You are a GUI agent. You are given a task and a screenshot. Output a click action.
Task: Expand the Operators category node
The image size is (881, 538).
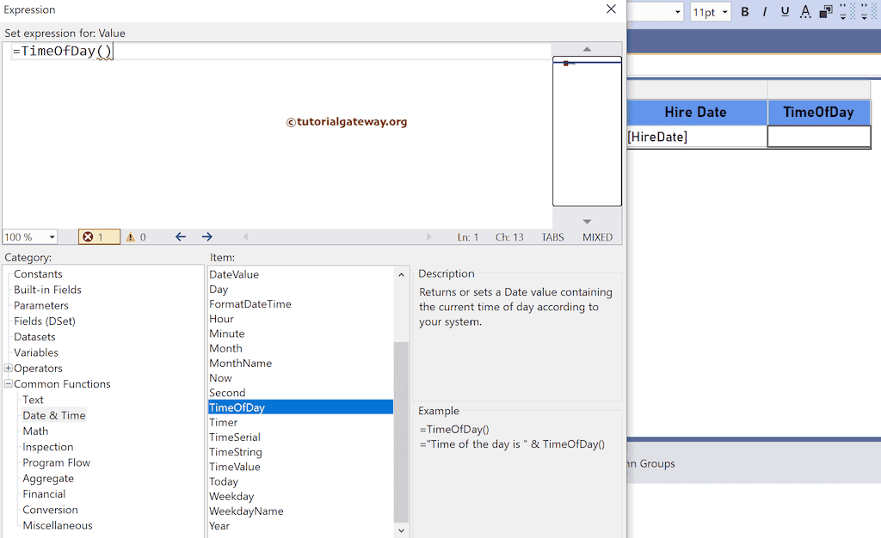[9, 368]
